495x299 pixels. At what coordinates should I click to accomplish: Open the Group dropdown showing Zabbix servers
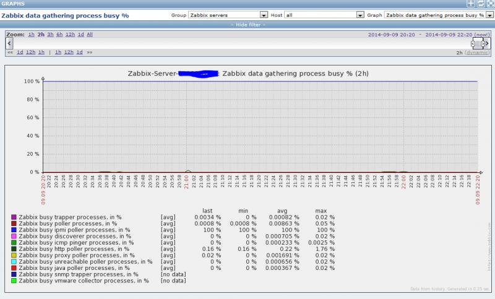click(228, 15)
